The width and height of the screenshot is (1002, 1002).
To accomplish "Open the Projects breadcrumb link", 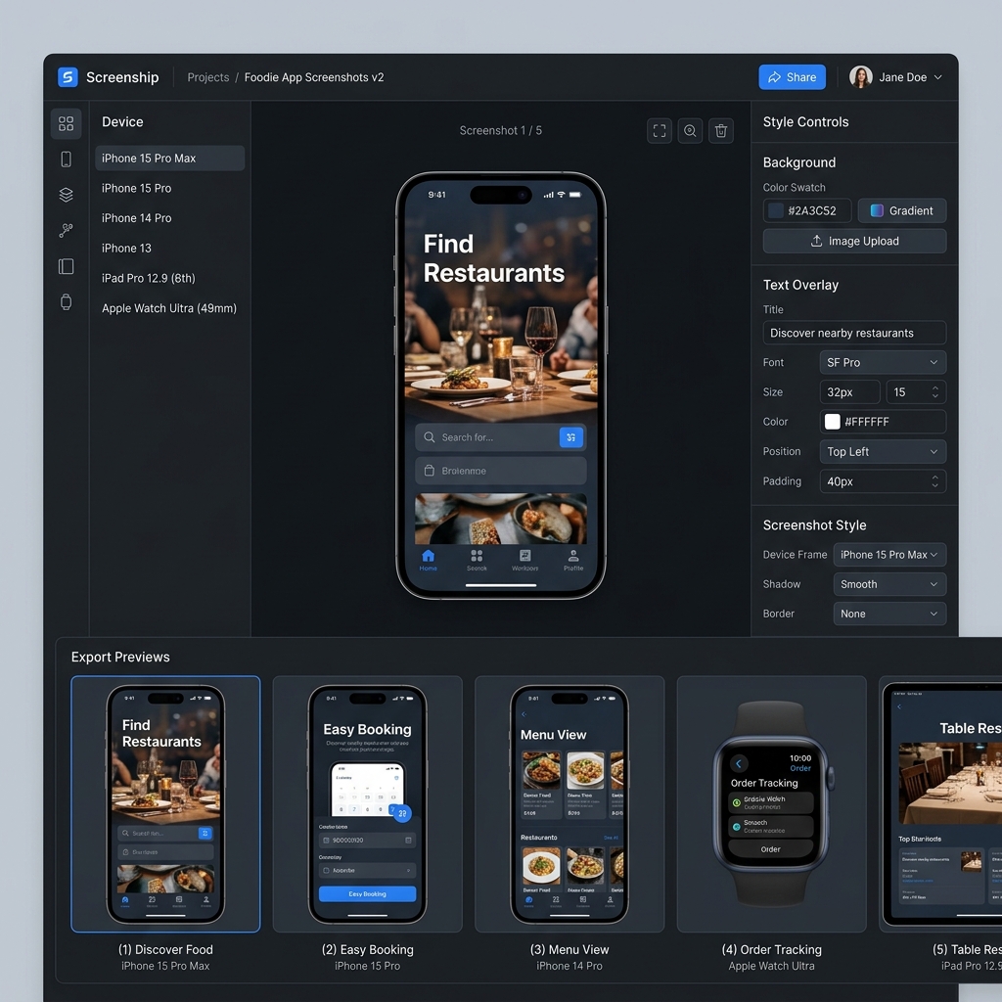I will coord(207,77).
